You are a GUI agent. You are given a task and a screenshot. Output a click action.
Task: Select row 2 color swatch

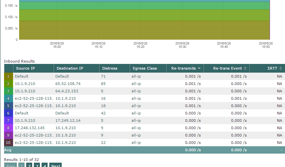pos(8,84)
